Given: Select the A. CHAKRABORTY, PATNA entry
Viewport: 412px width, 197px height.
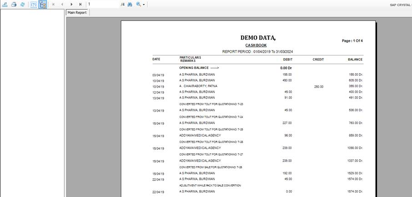Looking at the screenshot, I should click(x=198, y=86).
